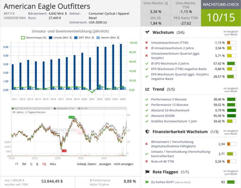Click anzeigen for Volladj. Daten
Image resolution: width=241 pixels, height=188 pixels.
coord(105,164)
